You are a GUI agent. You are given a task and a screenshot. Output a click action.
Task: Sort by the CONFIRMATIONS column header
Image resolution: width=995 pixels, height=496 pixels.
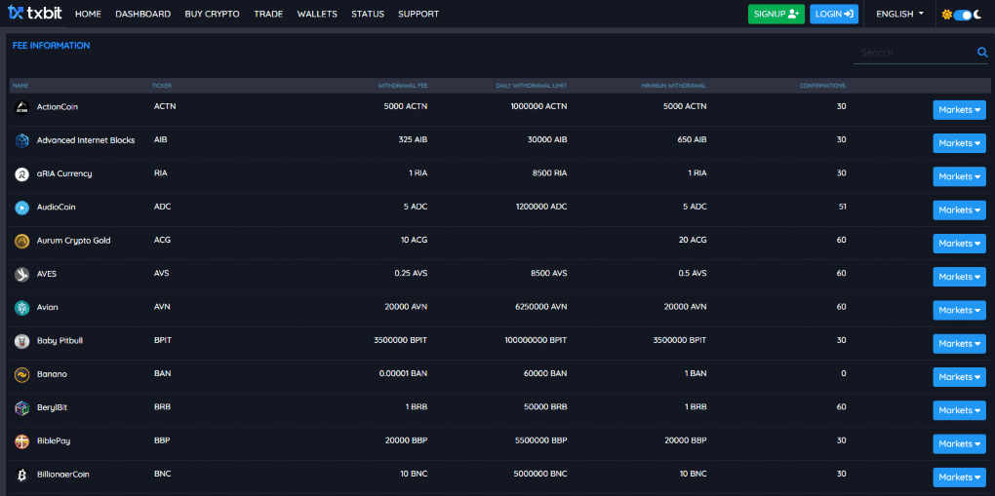click(822, 86)
